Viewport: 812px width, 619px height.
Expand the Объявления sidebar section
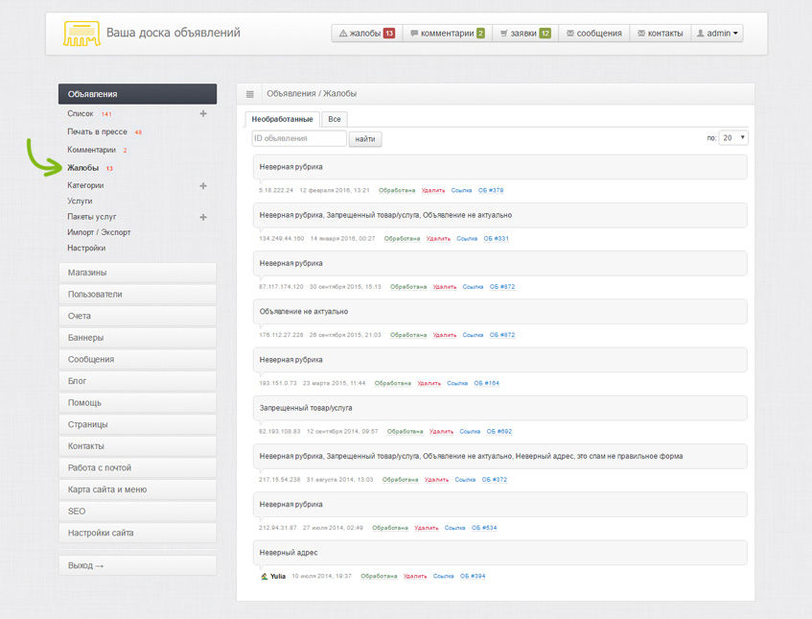point(137,94)
